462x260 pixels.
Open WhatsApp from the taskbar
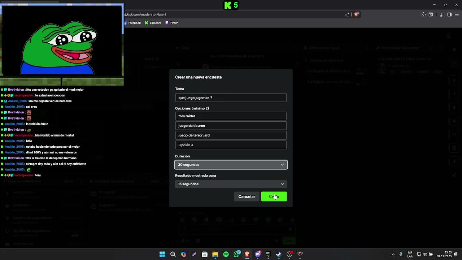236,254
